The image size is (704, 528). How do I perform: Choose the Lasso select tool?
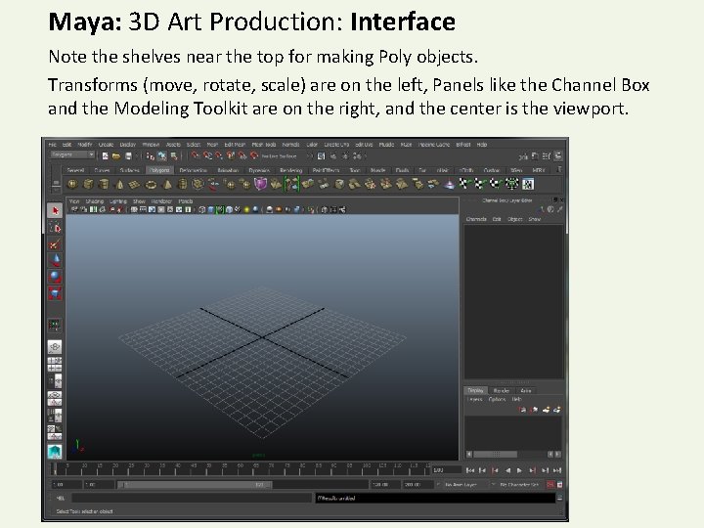[x=55, y=228]
